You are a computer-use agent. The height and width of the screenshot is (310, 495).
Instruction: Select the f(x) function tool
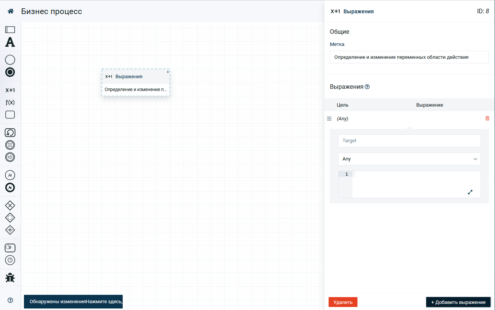pyautogui.click(x=10, y=102)
